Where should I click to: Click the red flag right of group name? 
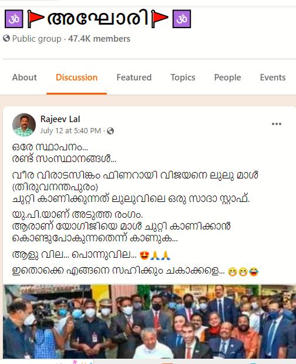pos(160,19)
